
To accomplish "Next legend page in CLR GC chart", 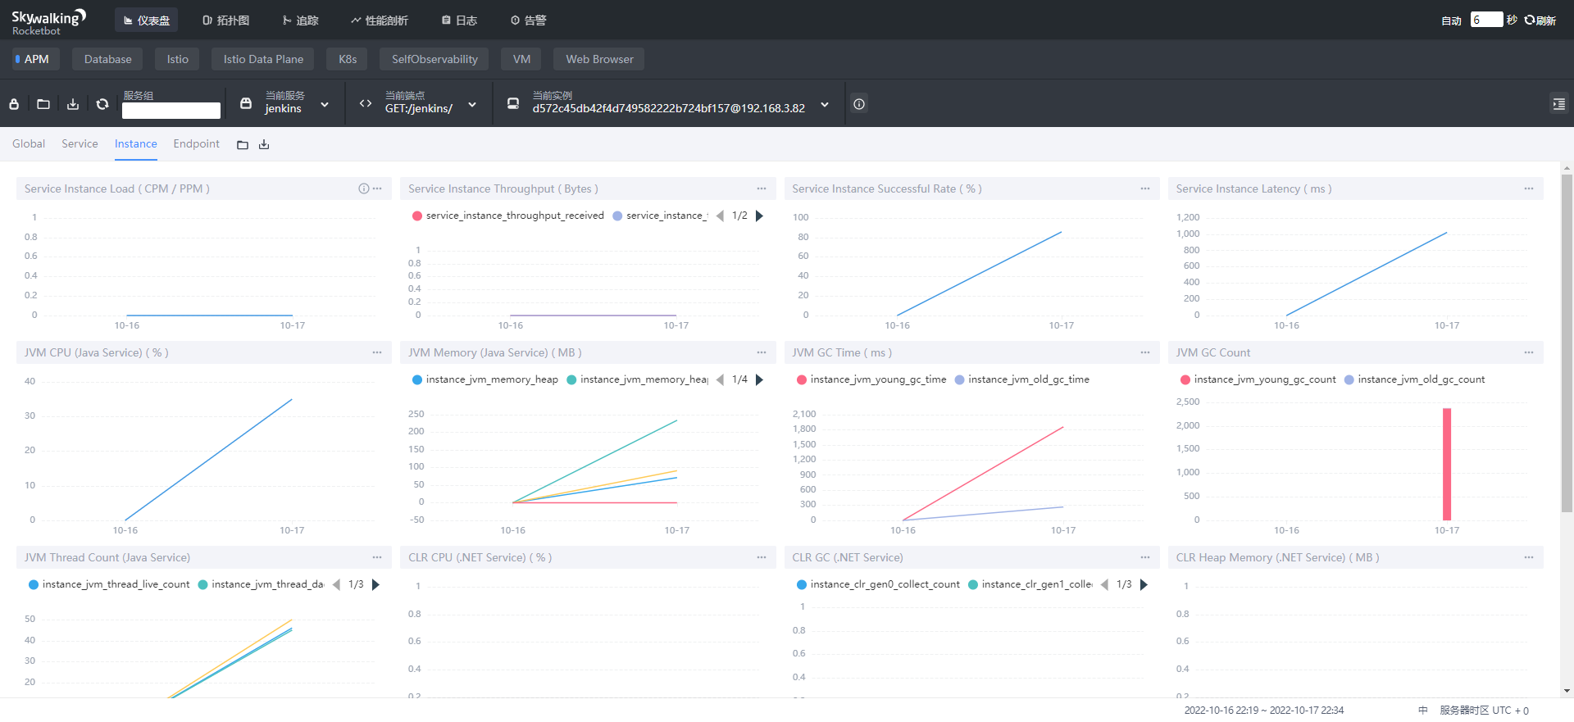I will pyautogui.click(x=1144, y=584).
